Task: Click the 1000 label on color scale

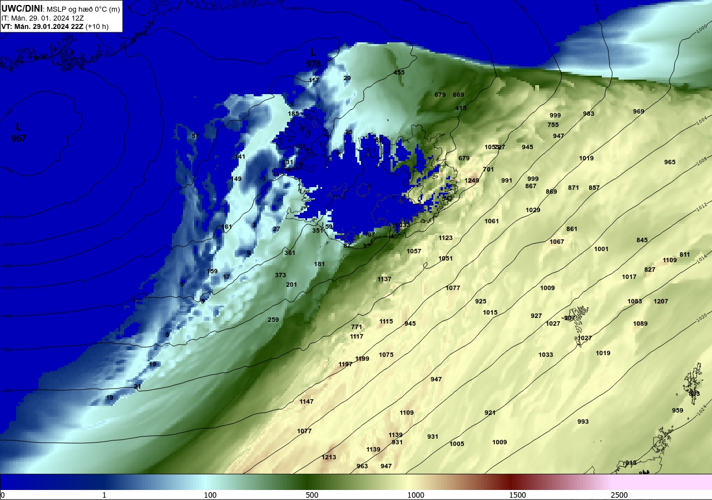Action: tap(416, 495)
